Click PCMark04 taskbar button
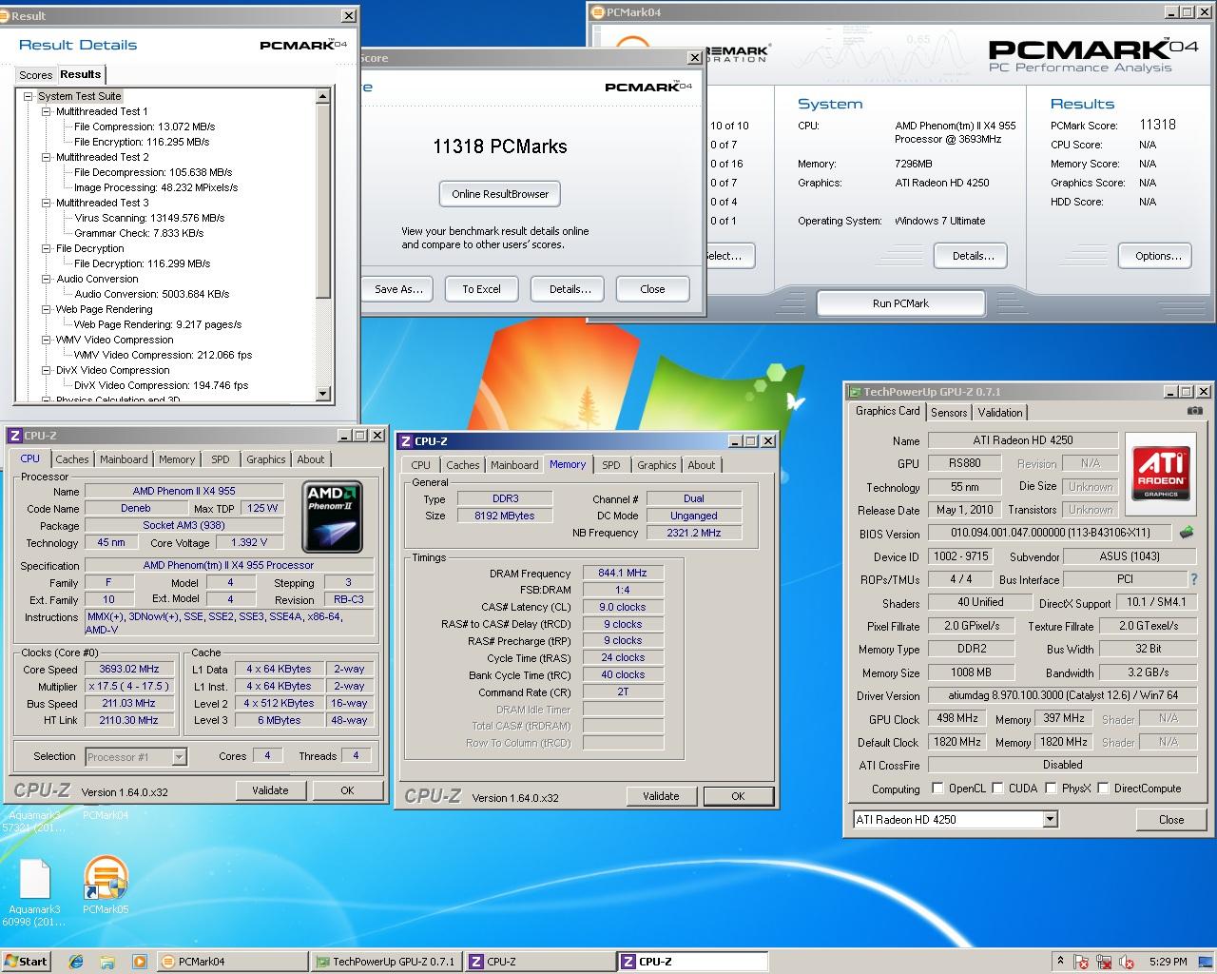Image resolution: width=1217 pixels, height=974 pixels. click(231, 962)
